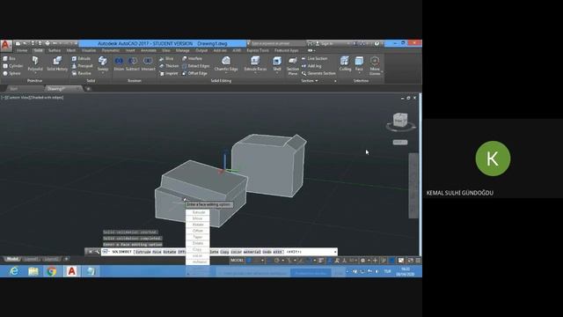The height and width of the screenshot is (317, 563).
Task: Click the Generate Section tool
Action: [318, 73]
